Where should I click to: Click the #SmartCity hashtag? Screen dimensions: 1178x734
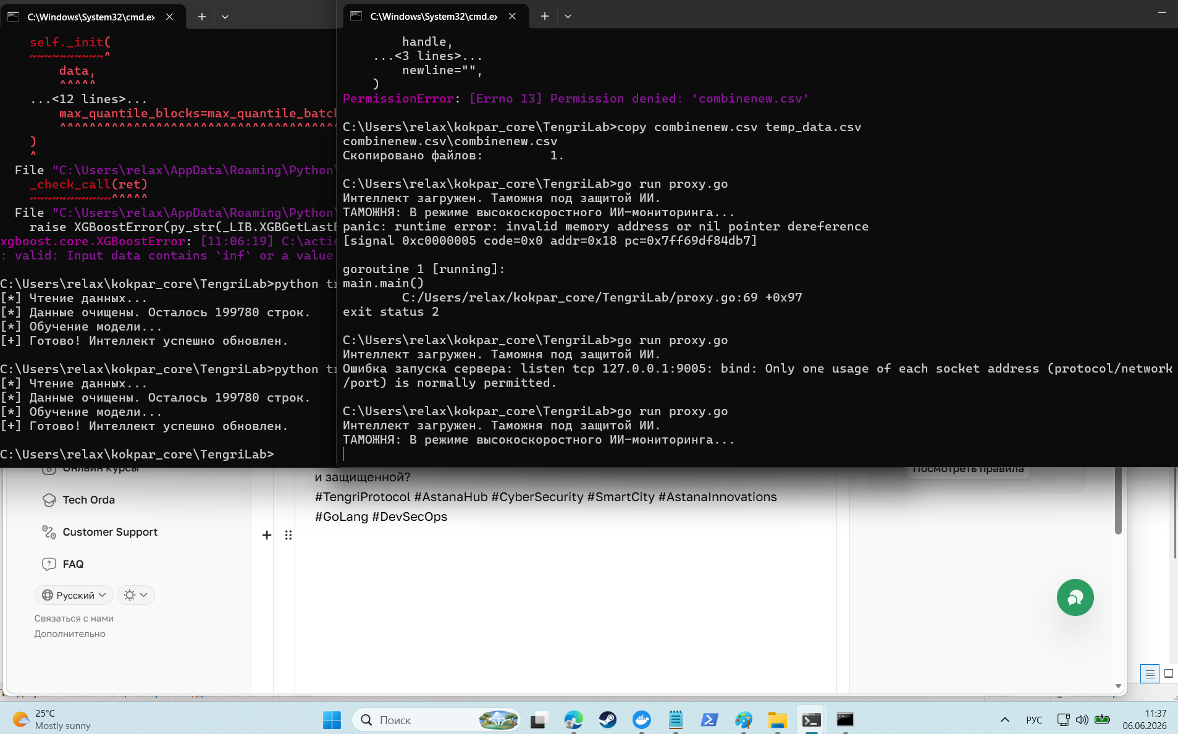pyautogui.click(x=621, y=497)
